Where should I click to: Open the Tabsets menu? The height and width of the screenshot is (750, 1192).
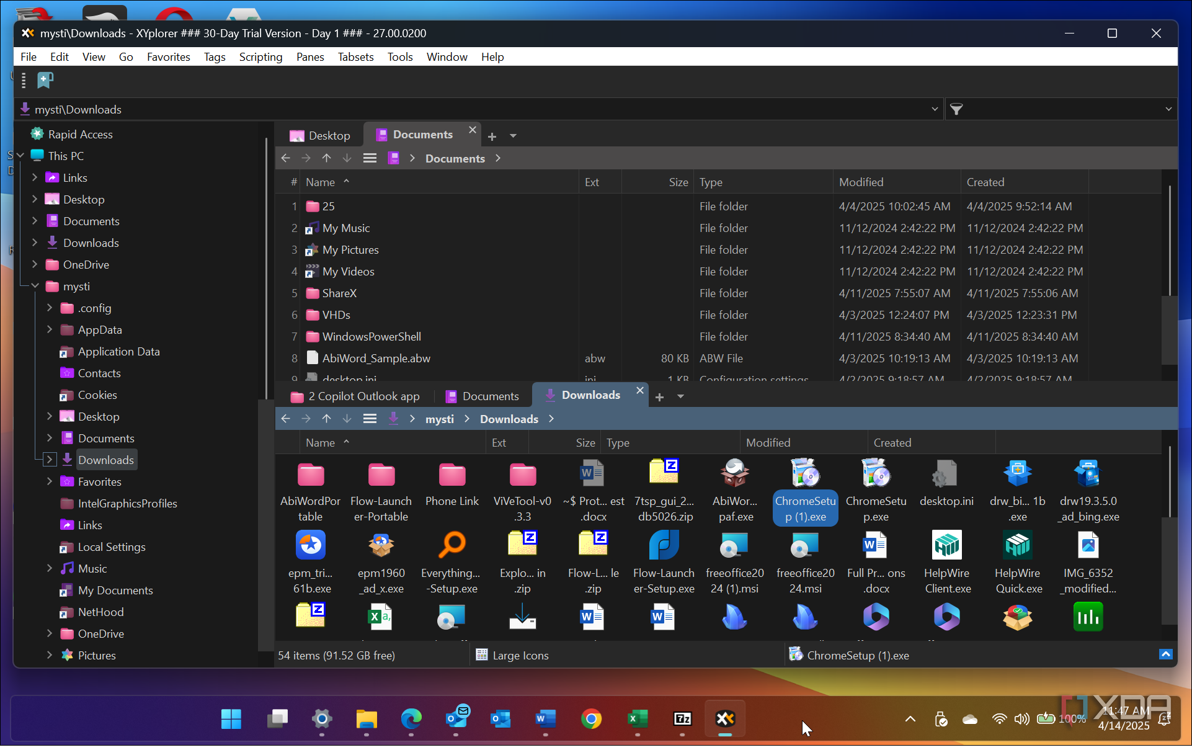point(355,57)
